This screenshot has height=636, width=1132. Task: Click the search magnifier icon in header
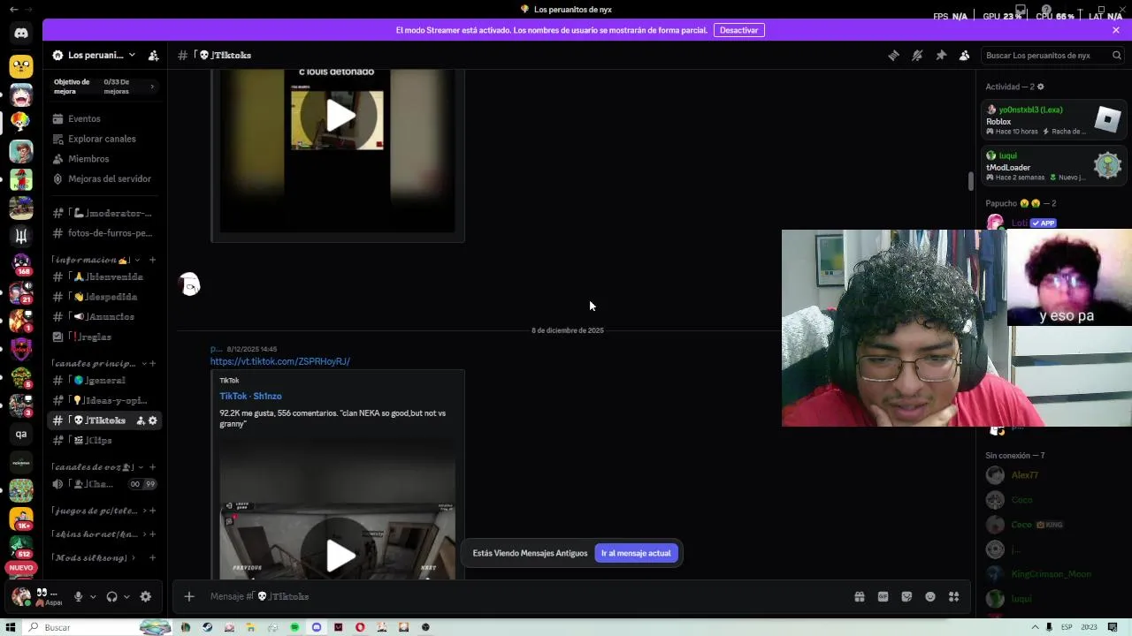pos(1117,55)
